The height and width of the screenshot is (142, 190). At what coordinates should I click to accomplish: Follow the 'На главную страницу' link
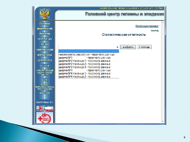pos(147,26)
